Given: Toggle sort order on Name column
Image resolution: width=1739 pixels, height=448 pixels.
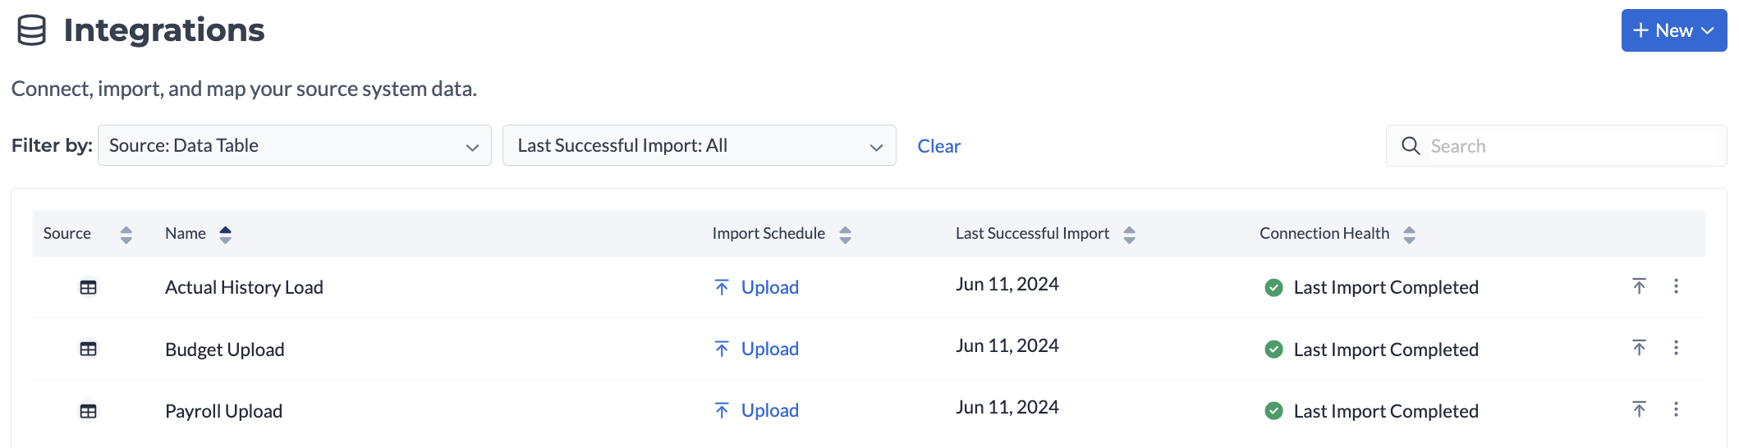Looking at the screenshot, I should [225, 235].
